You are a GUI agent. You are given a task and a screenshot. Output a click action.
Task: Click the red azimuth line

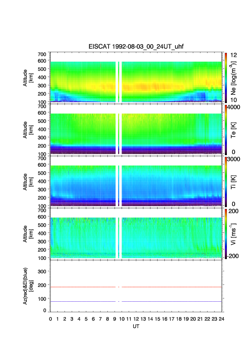coord(136,287)
